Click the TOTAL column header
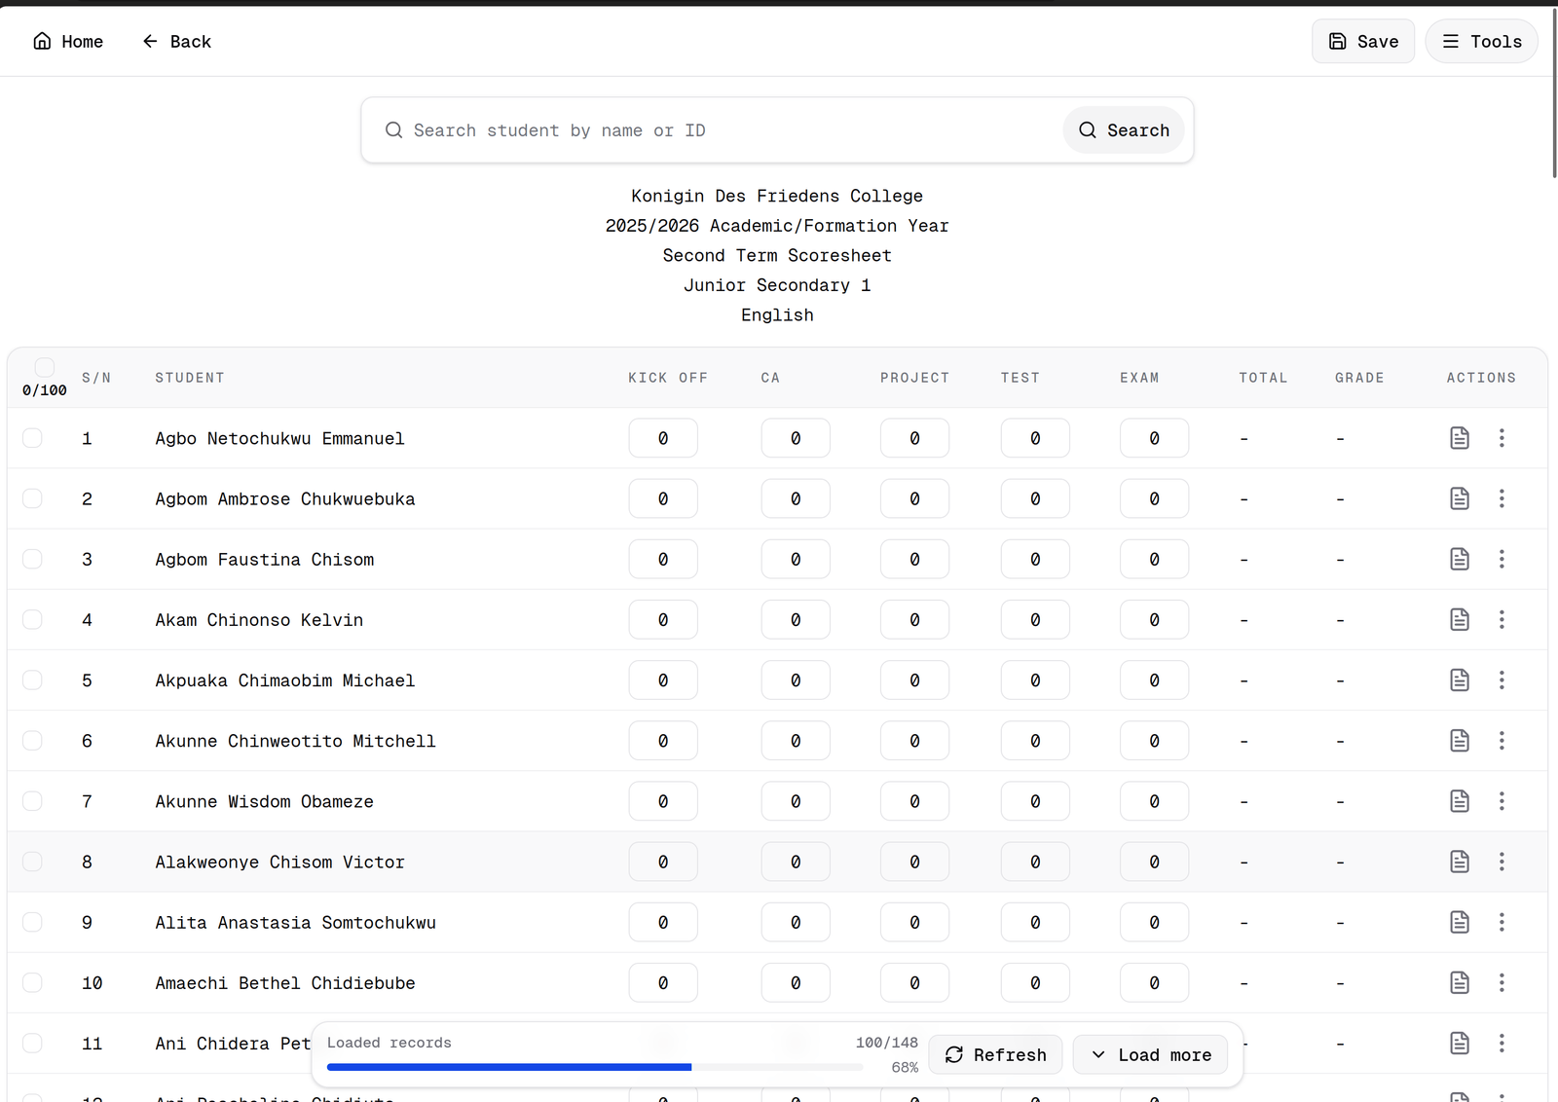Image resolution: width=1558 pixels, height=1102 pixels. (1263, 378)
